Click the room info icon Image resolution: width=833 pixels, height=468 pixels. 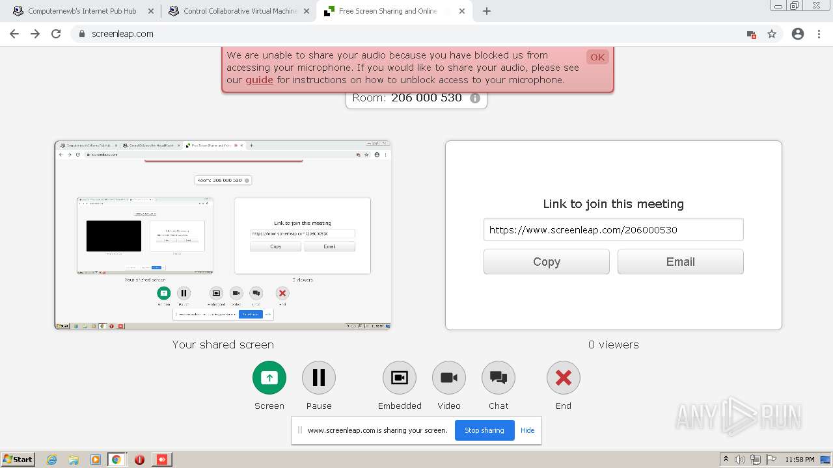click(x=475, y=98)
